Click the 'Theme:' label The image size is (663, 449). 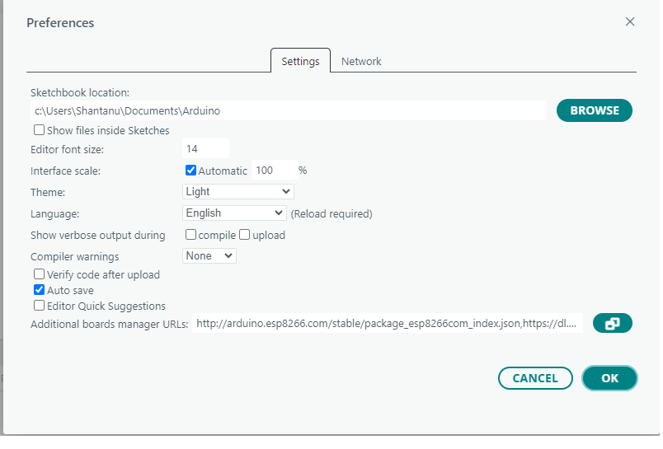48,193
